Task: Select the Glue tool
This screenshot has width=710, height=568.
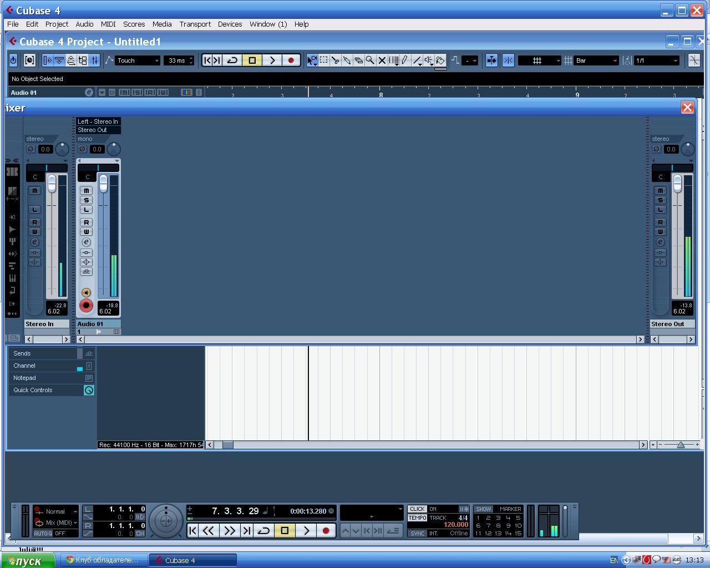Action: tap(347, 60)
